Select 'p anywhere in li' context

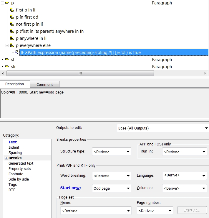pyautogui.click(x=31, y=38)
